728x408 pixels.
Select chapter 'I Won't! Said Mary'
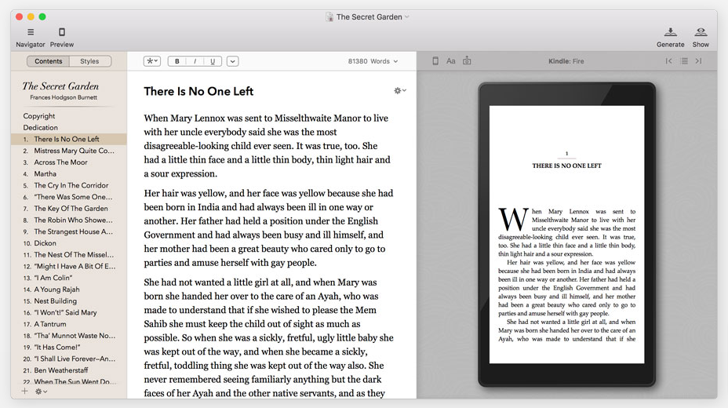tap(69, 312)
